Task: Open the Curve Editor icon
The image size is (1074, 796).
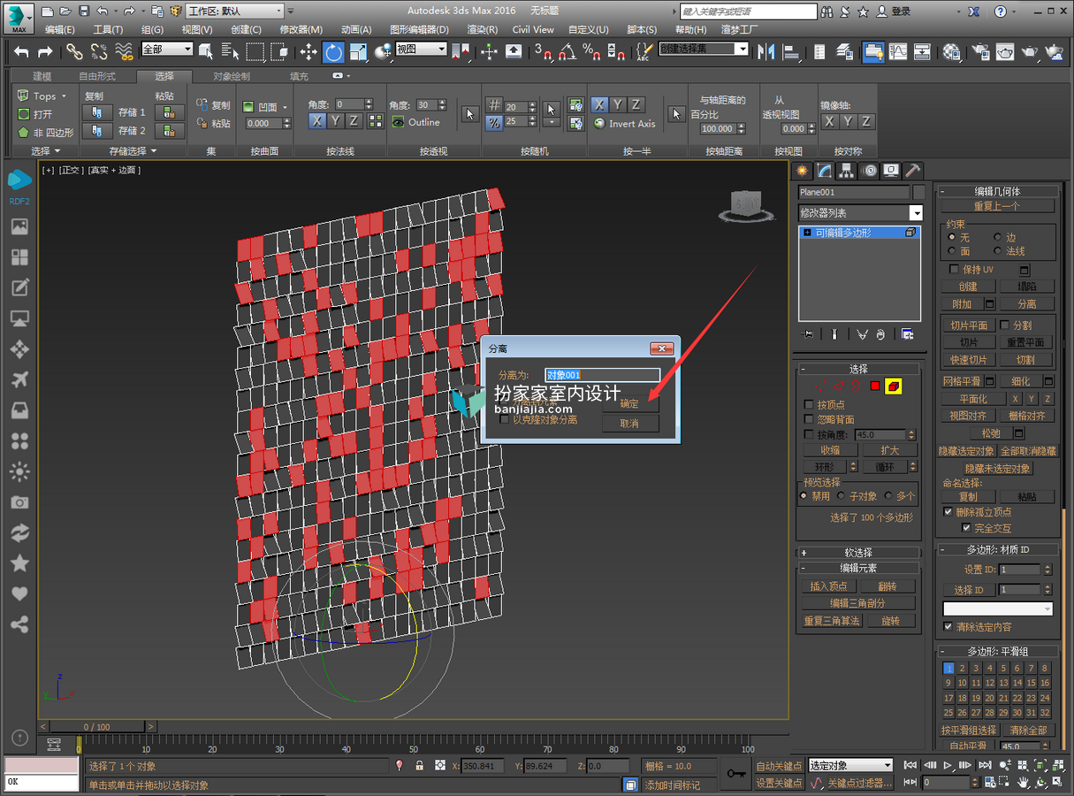Action: pyautogui.click(x=897, y=52)
